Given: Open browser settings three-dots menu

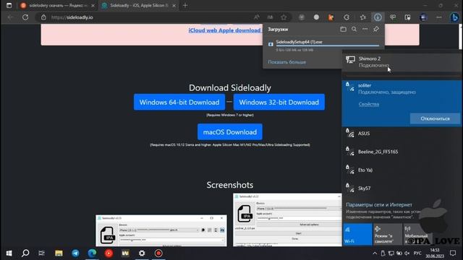Looking at the screenshot, I should pyautogui.click(x=439, y=17).
